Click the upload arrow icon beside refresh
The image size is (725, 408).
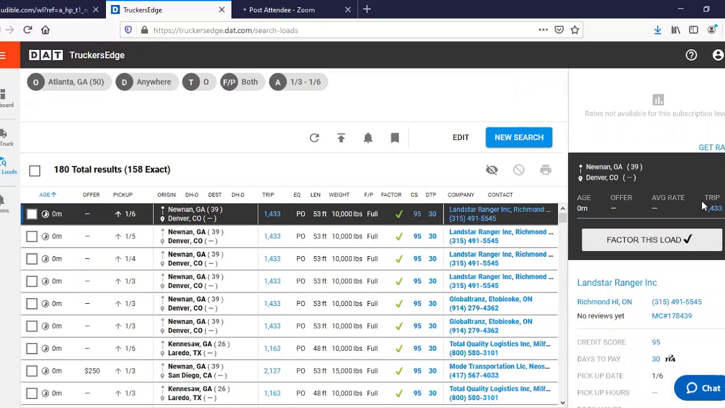341,138
